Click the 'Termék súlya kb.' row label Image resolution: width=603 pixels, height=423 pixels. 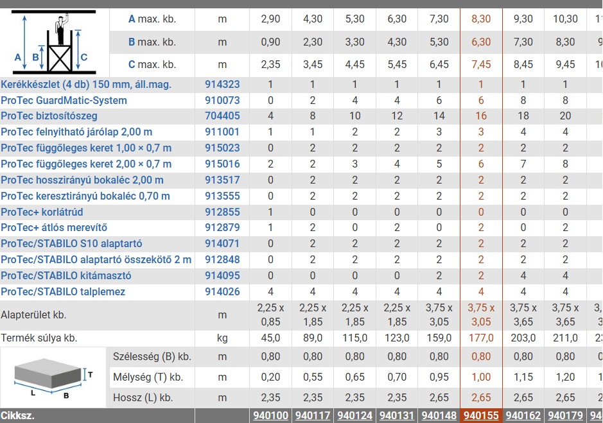point(39,338)
